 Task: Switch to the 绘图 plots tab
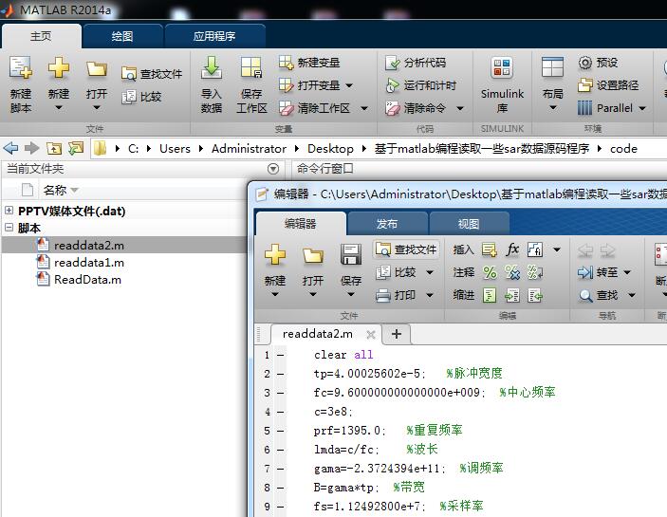[122, 36]
